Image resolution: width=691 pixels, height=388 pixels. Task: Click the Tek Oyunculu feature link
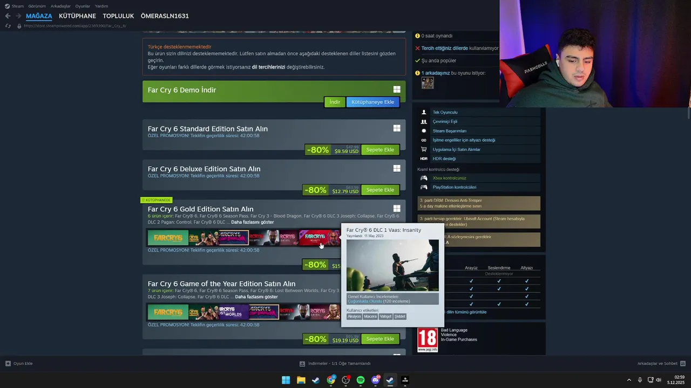pyautogui.click(x=445, y=113)
